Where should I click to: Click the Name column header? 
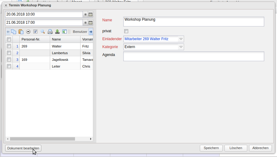point(65,39)
